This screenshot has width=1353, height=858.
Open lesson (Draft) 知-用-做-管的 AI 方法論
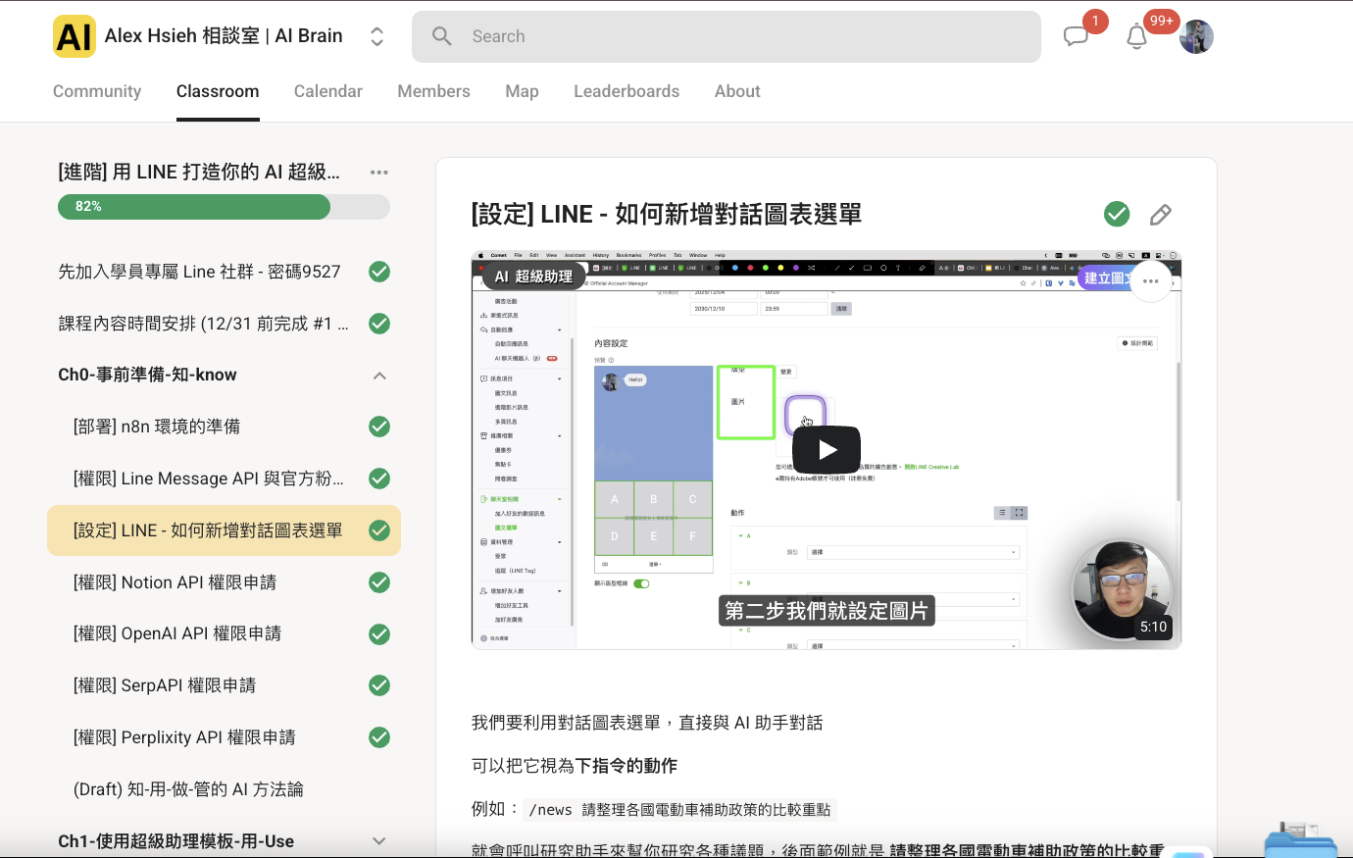[x=188, y=789]
